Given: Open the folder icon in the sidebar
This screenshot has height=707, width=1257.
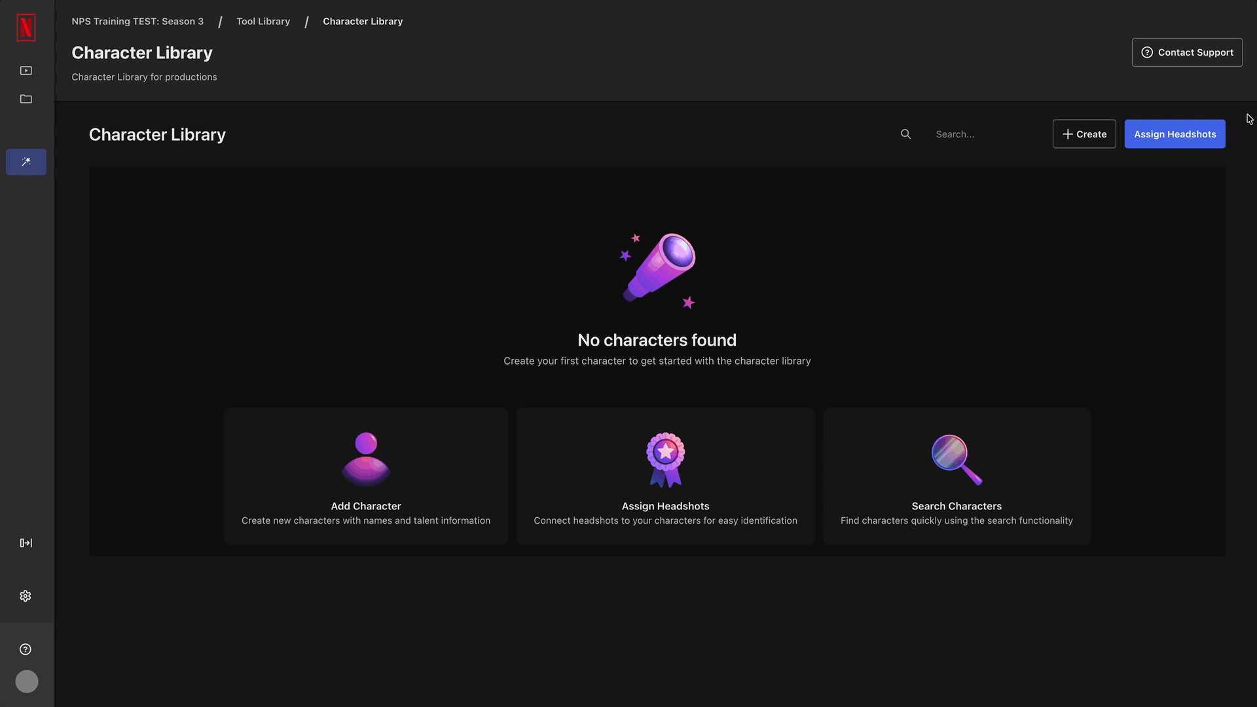Looking at the screenshot, I should click(x=26, y=99).
